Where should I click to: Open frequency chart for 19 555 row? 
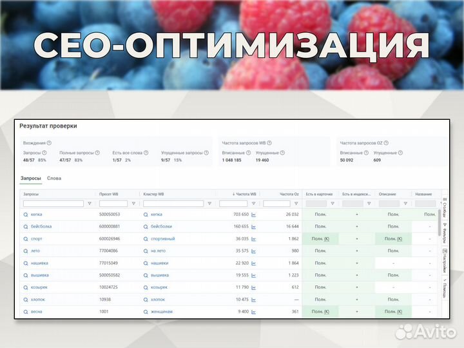[254, 276]
